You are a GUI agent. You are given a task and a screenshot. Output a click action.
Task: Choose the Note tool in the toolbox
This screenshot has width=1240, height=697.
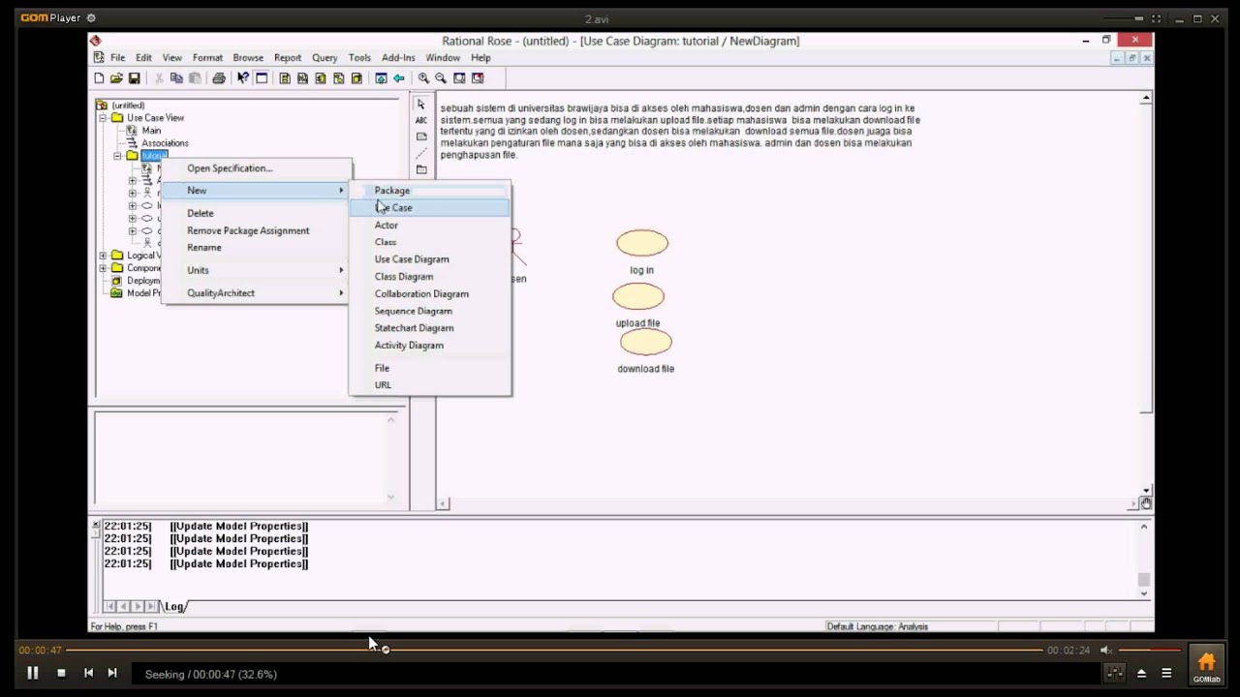pyautogui.click(x=420, y=136)
